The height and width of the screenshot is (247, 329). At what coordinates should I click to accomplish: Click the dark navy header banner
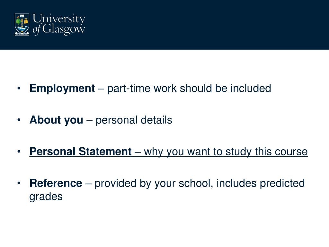click(x=164, y=25)
